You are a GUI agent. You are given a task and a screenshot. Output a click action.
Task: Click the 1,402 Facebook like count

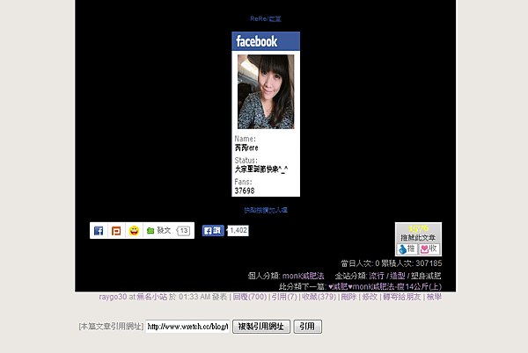pyautogui.click(x=238, y=230)
